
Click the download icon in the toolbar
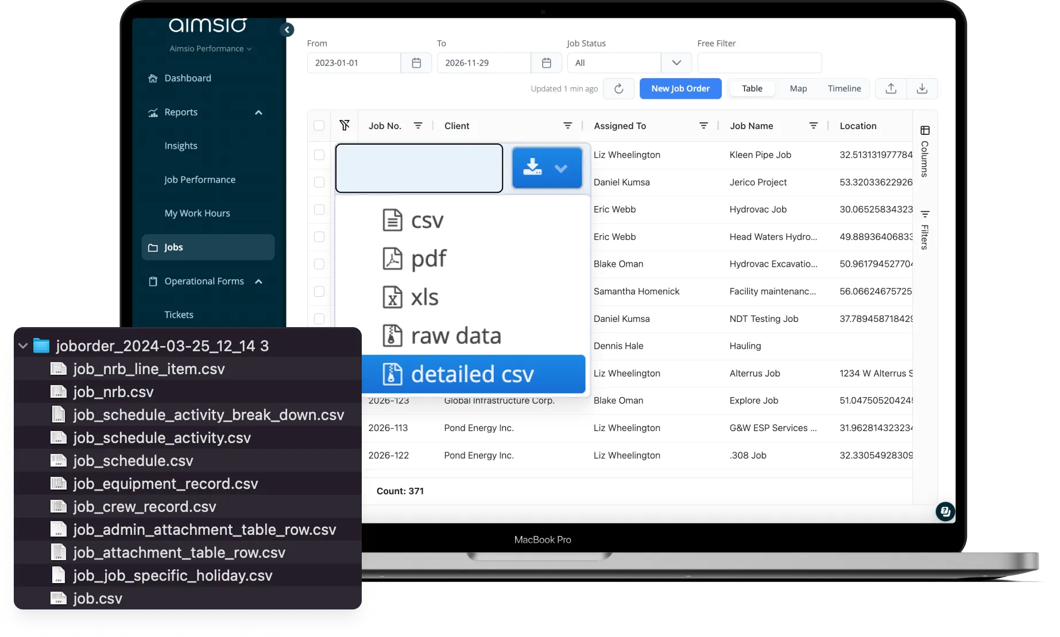[x=922, y=88]
